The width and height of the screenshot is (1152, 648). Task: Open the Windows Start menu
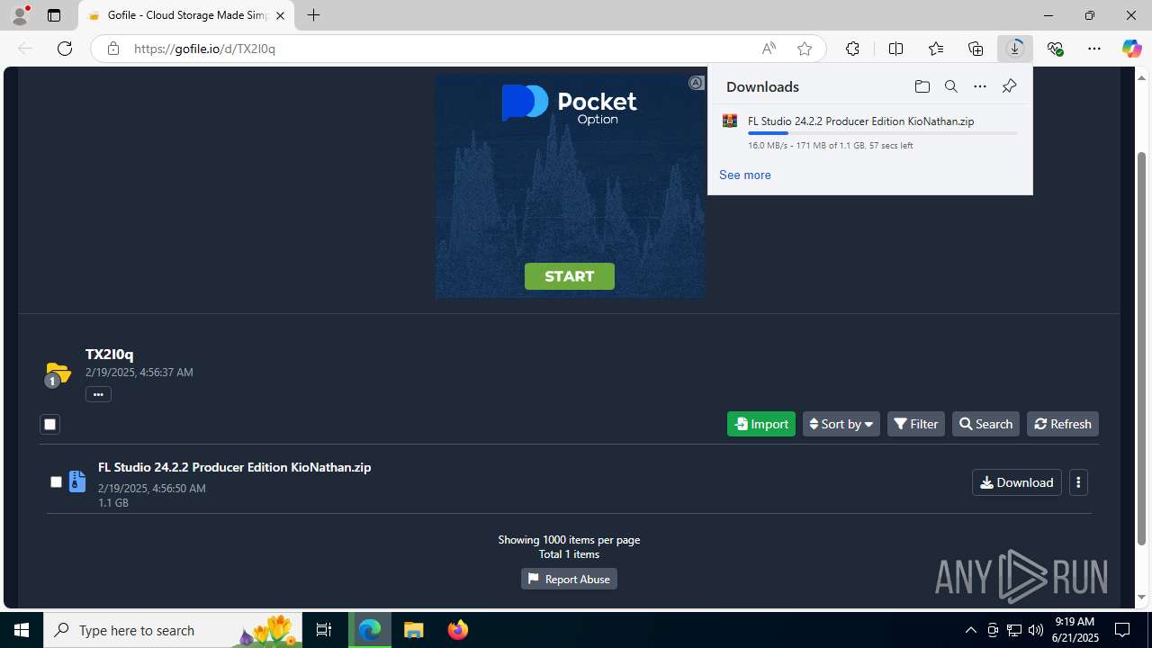click(x=22, y=630)
